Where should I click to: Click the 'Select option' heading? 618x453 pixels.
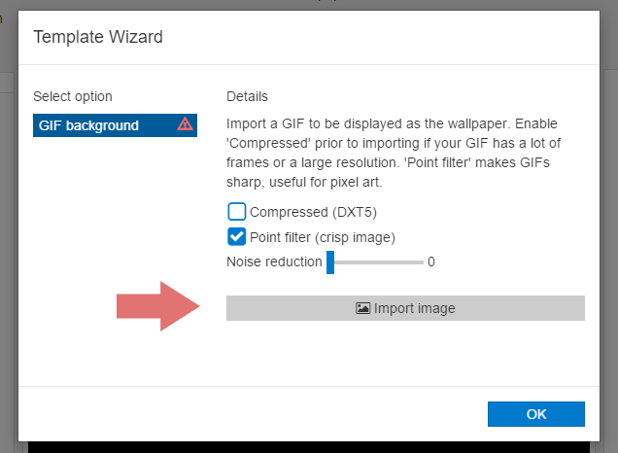pyautogui.click(x=73, y=96)
